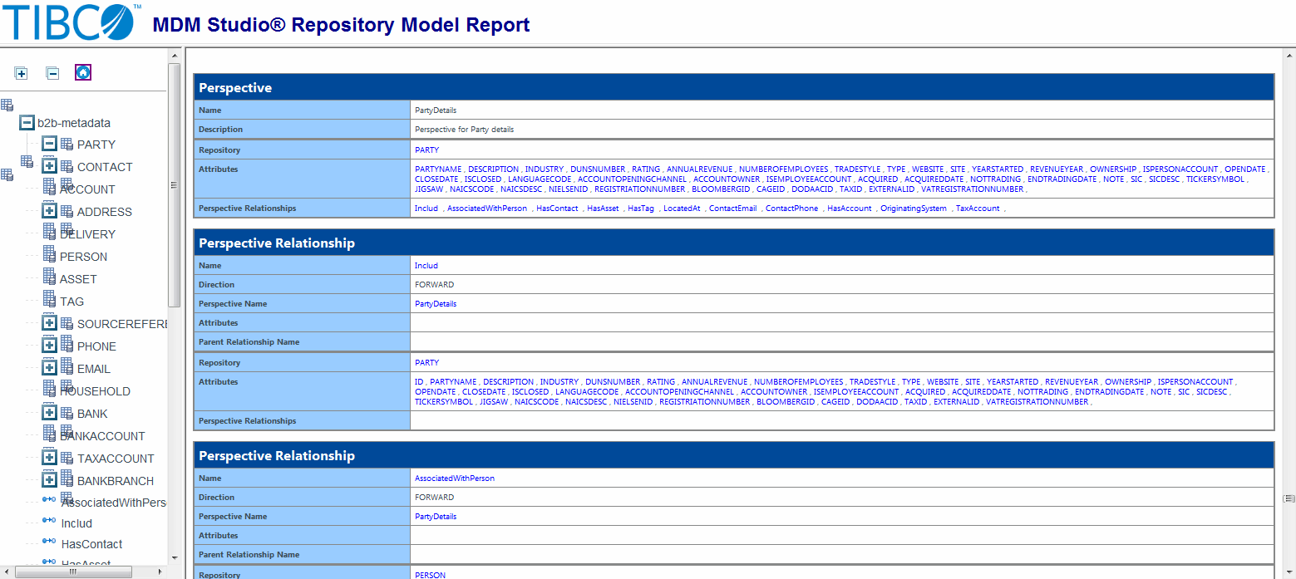
Task: Select DELIVERY in the tree
Action: tap(87, 234)
